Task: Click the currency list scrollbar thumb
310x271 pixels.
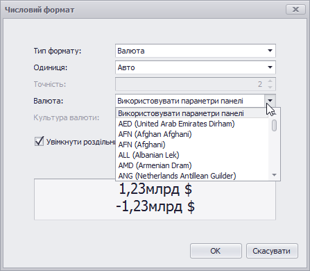Action: pos(274,125)
